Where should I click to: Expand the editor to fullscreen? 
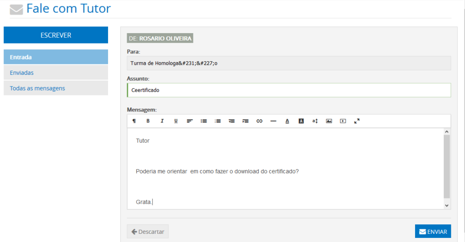point(357,121)
